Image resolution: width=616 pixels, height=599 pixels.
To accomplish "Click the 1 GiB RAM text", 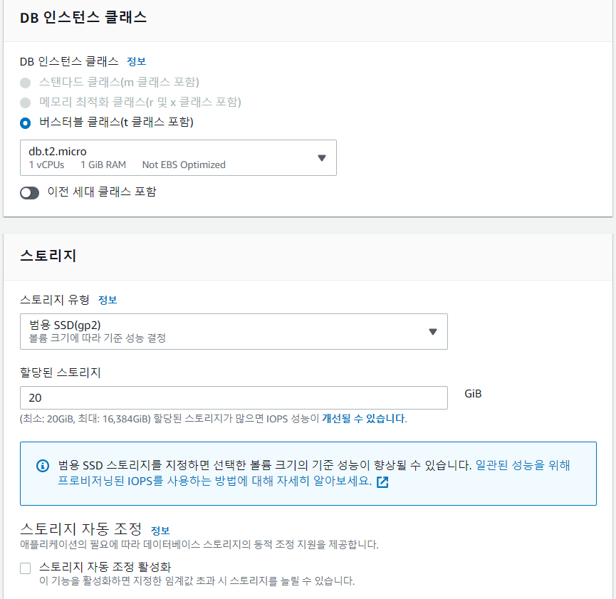I will tap(103, 165).
